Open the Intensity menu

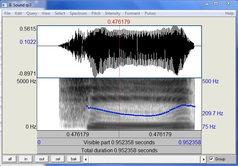[x=113, y=13]
